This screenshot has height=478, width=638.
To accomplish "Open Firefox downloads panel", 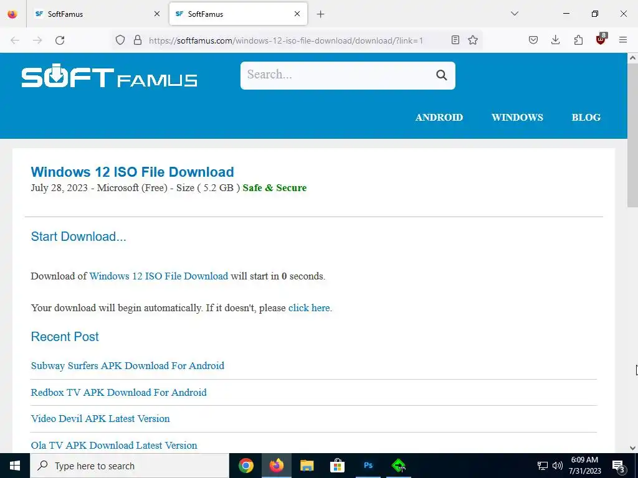I will 555,40.
